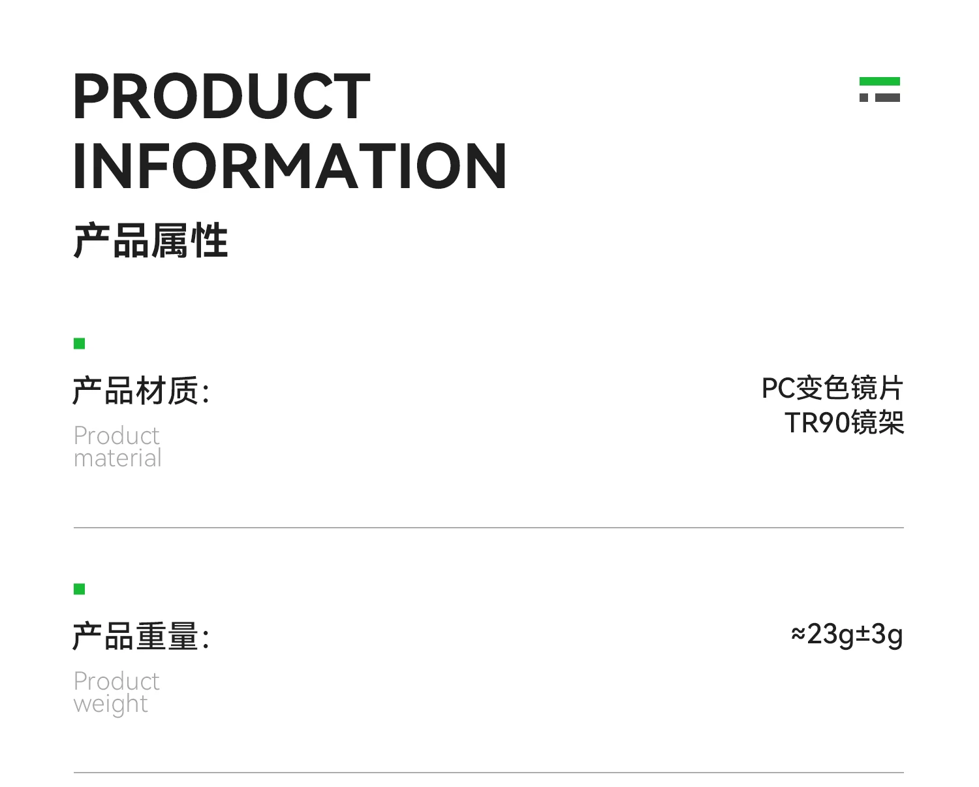Select the TR90镜架 value text
This screenshot has width=979, height=787.
click(844, 423)
